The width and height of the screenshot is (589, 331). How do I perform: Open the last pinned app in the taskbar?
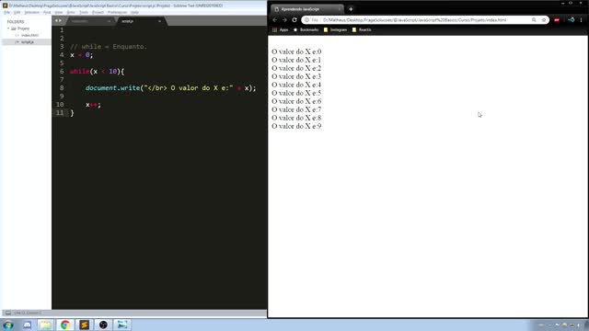point(122,325)
